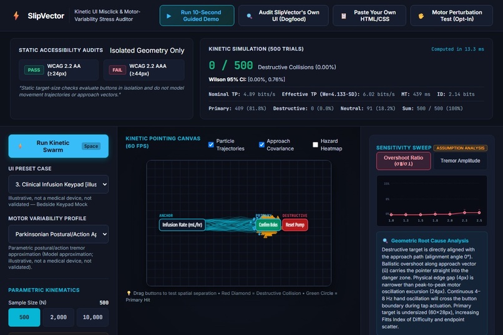Image resolution: width=503 pixels, height=335 pixels.
Task: Click the bolt icon on Run Kinetic Swarm
Action: pyautogui.click(x=21, y=146)
